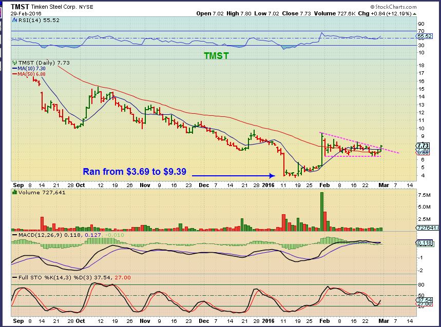The height and width of the screenshot is (327, 441).
Task: Click the 80 label on the stochastic axis
Action: tap(421, 284)
